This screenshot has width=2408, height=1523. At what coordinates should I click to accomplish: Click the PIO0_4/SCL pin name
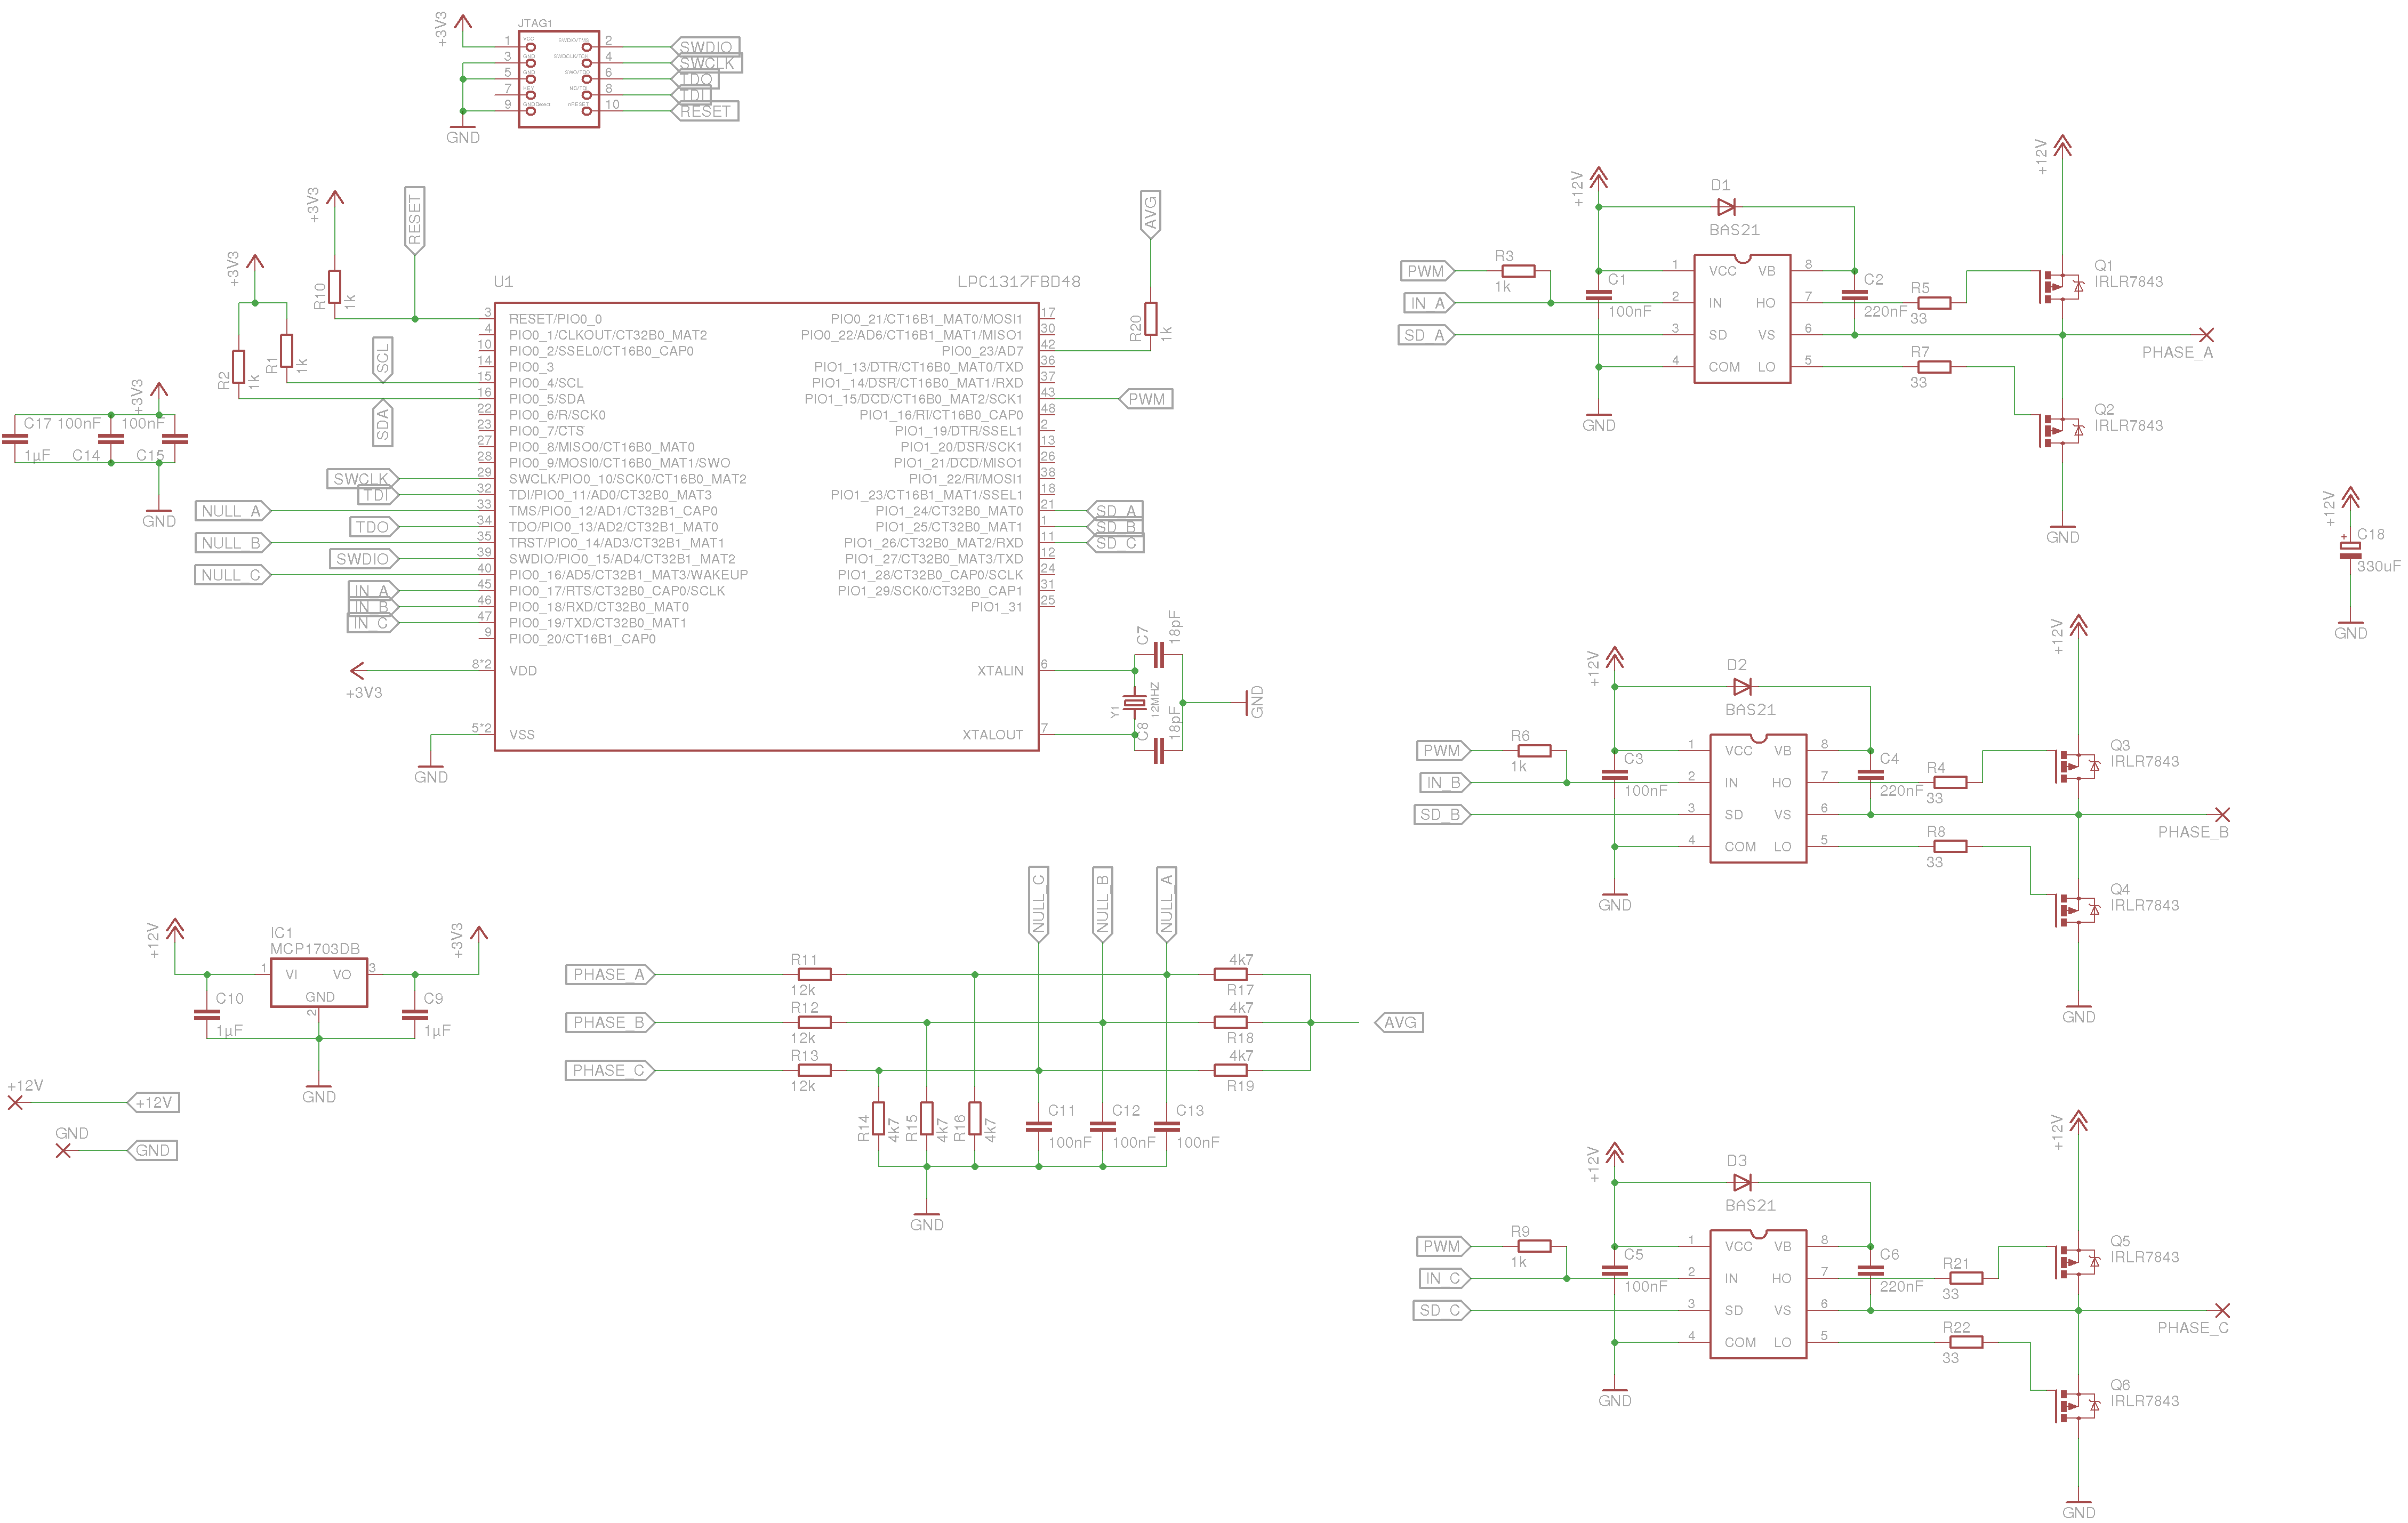pos(546,383)
